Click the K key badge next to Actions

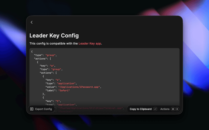[177, 109]
